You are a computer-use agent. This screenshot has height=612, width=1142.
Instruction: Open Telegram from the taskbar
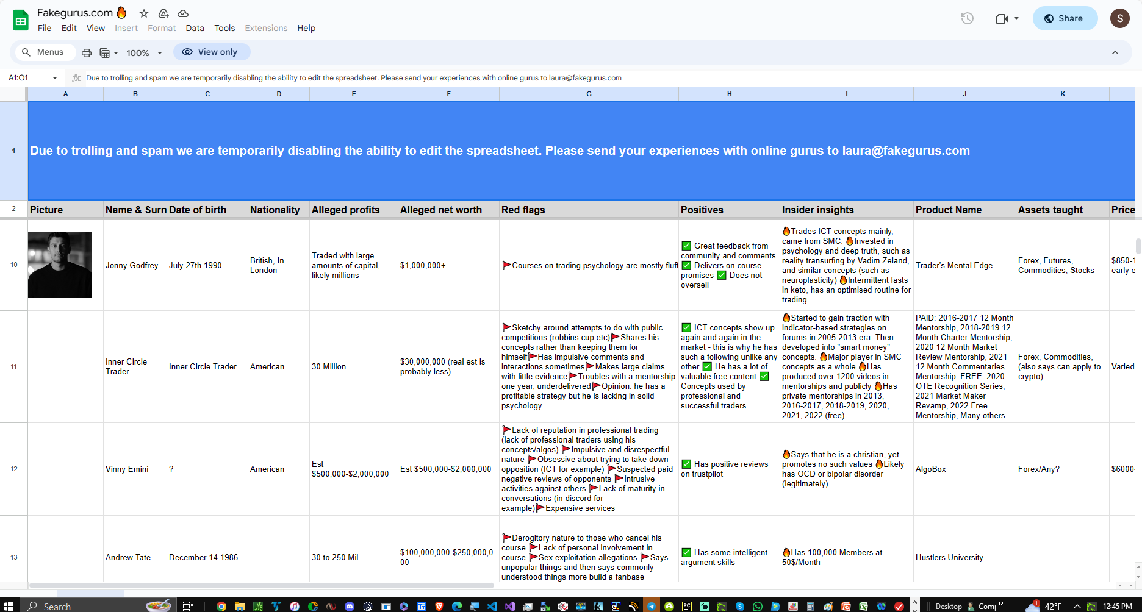point(652,606)
